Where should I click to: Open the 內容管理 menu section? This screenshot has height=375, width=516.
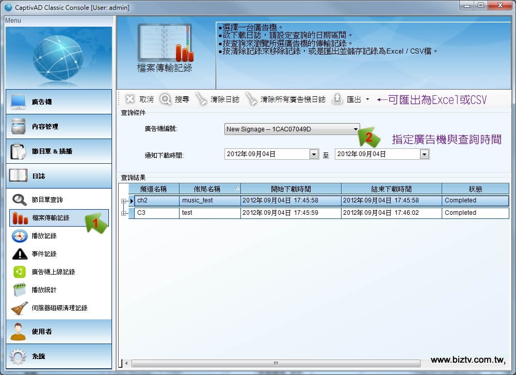tap(59, 127)
